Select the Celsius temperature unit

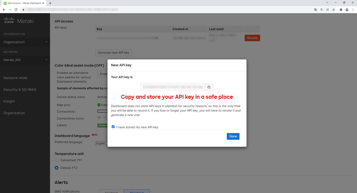point(57,167)
